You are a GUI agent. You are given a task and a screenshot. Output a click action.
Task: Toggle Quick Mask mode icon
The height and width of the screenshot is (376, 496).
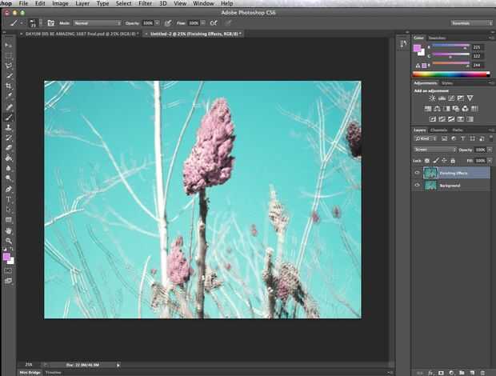(8, 270)
